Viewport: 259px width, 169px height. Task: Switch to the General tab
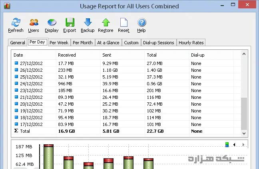[18, 43]
